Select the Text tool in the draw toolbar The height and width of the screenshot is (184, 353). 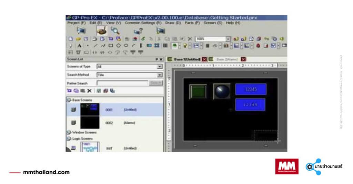pos(79,46)
